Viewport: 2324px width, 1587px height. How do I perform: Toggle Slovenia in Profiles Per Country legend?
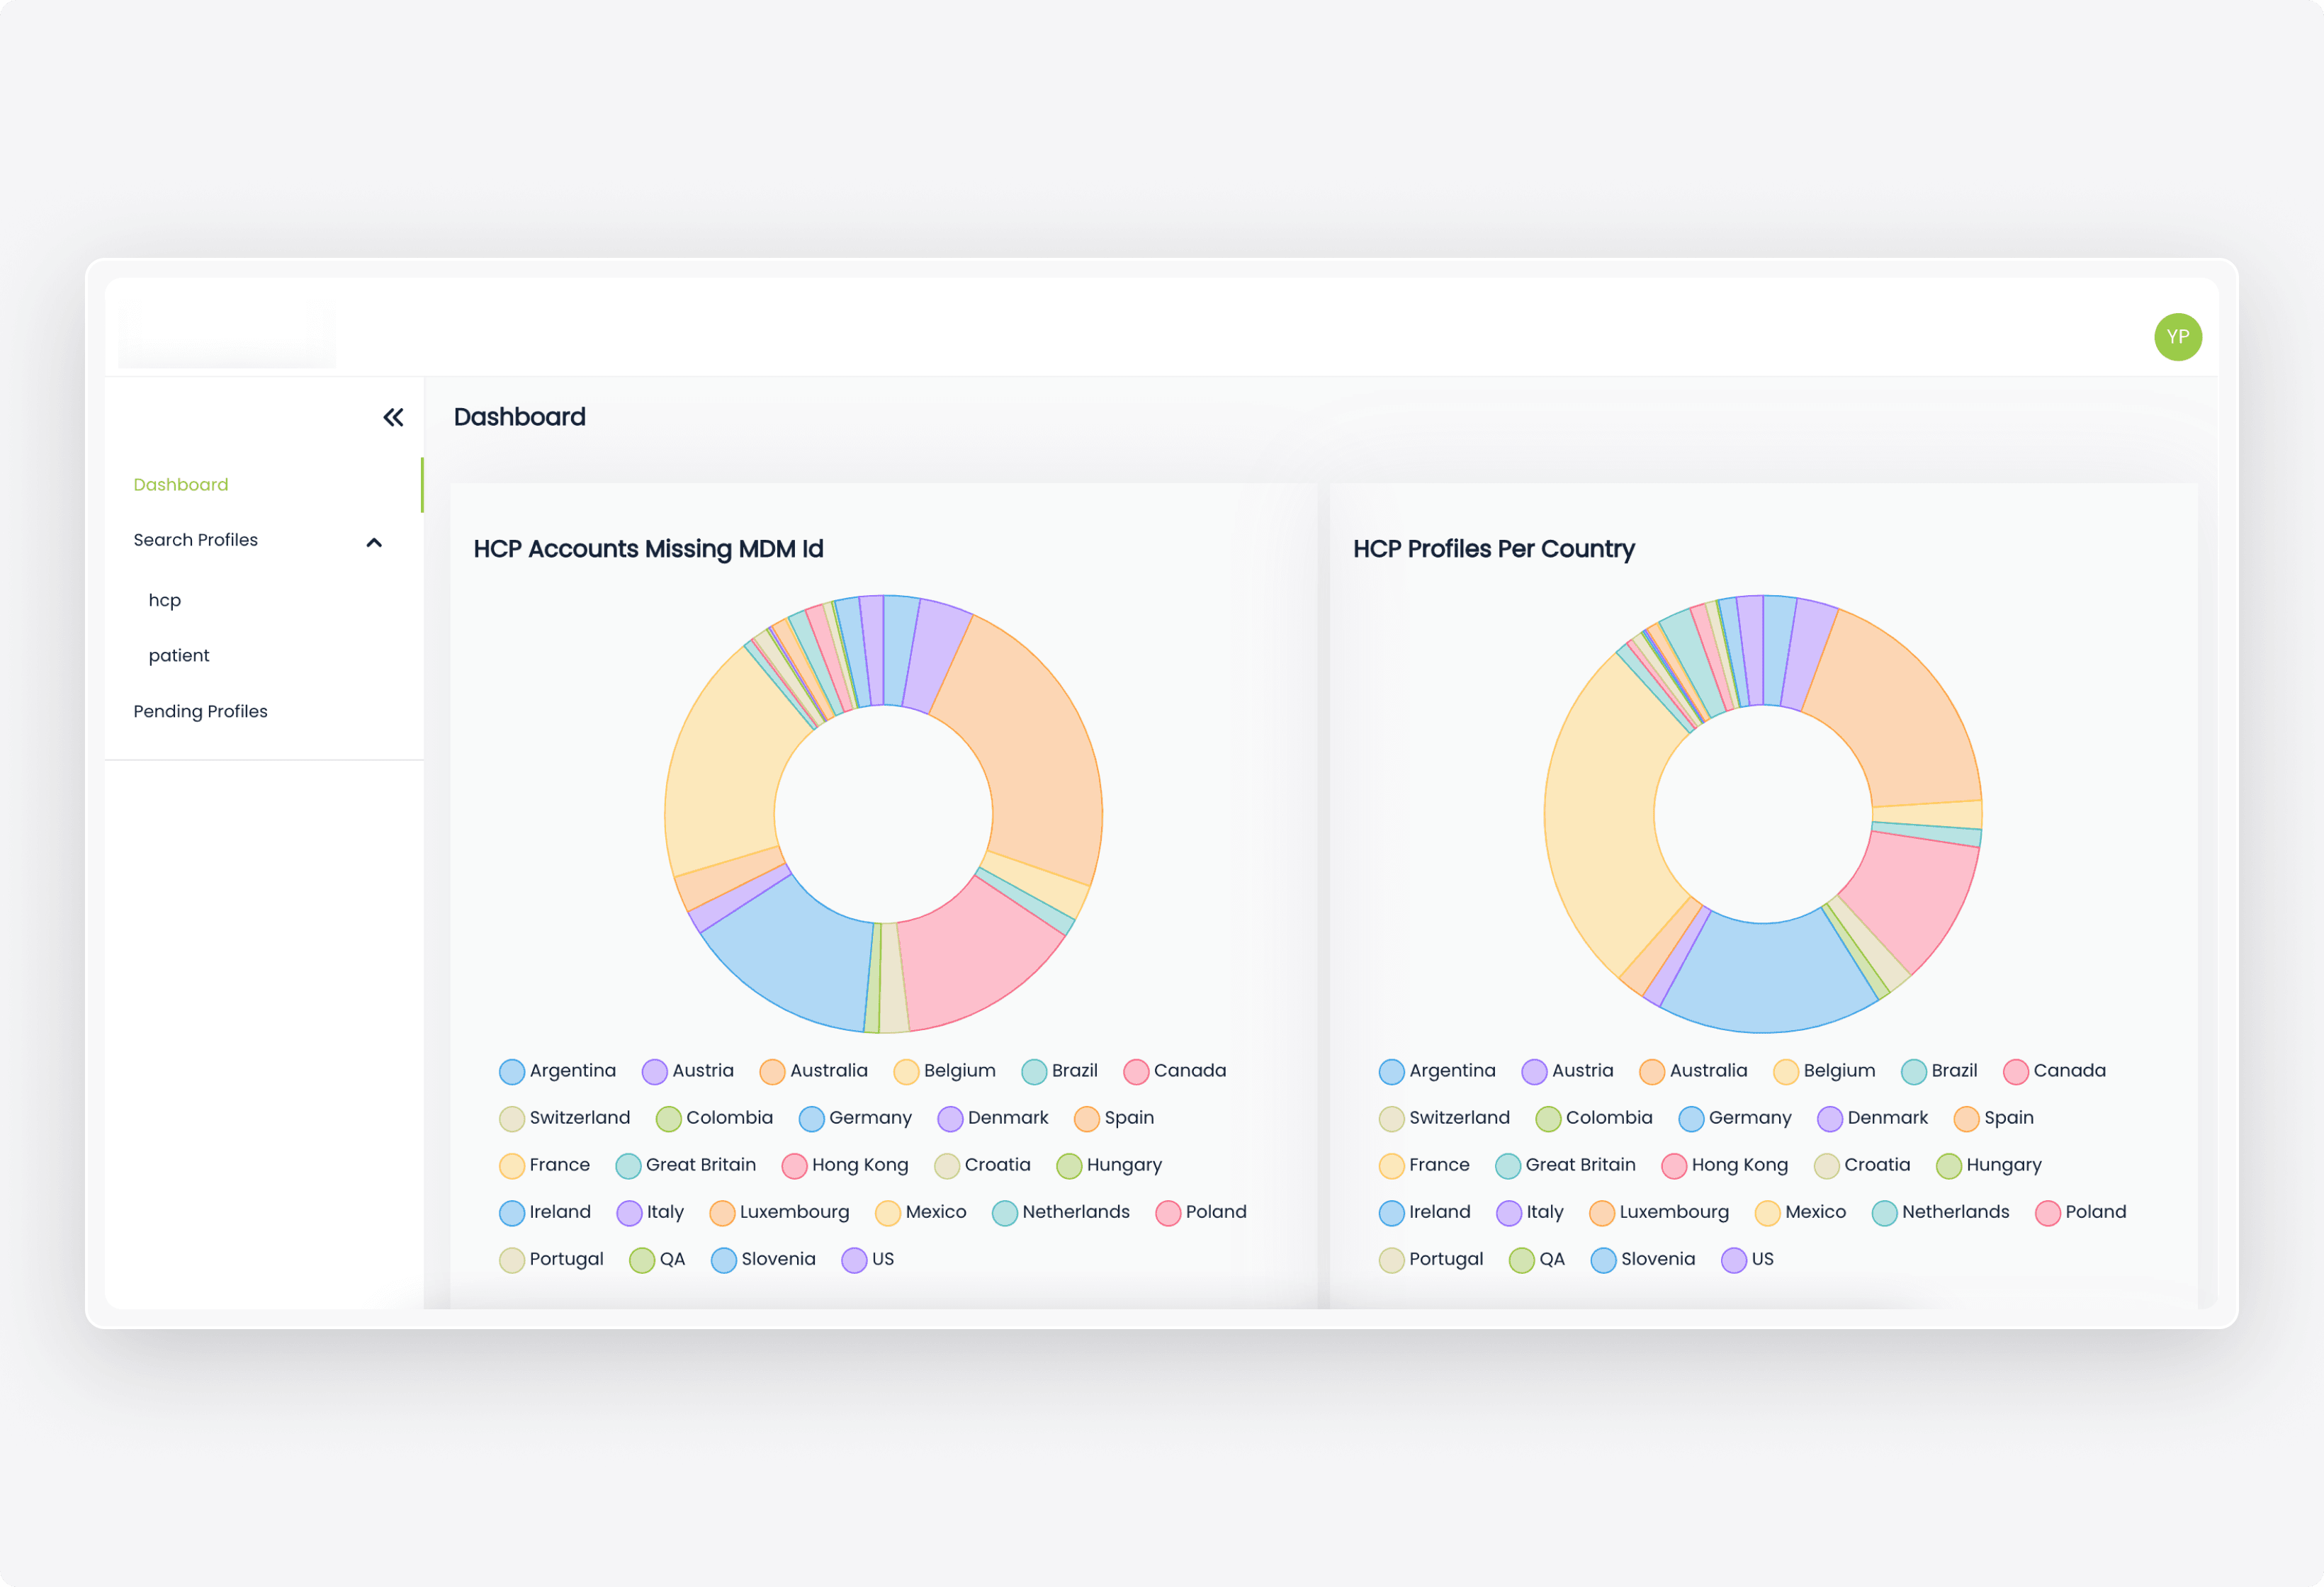click(x=1643, y=1259)
